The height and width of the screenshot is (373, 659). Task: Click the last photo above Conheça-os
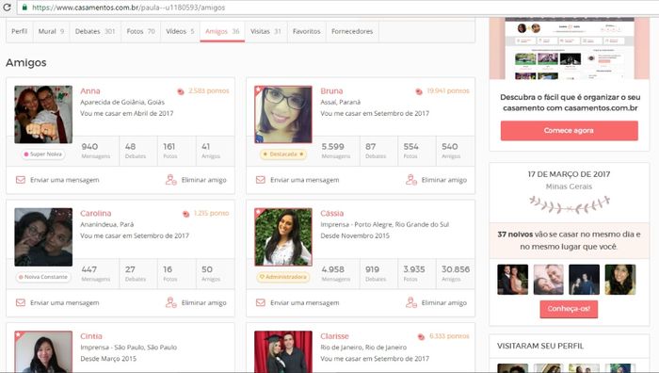pyautogui.click(x=620, y=279)
